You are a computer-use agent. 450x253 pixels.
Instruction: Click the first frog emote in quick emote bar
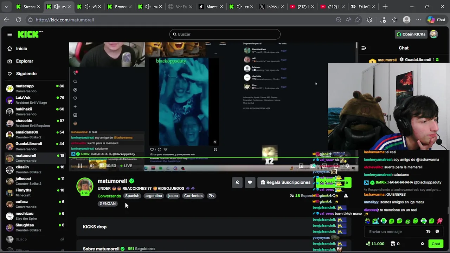(367, 221)
